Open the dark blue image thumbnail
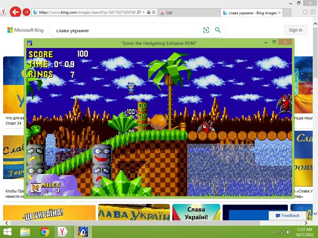The height and width of the screenshot is (238, 318). [255, 213]
